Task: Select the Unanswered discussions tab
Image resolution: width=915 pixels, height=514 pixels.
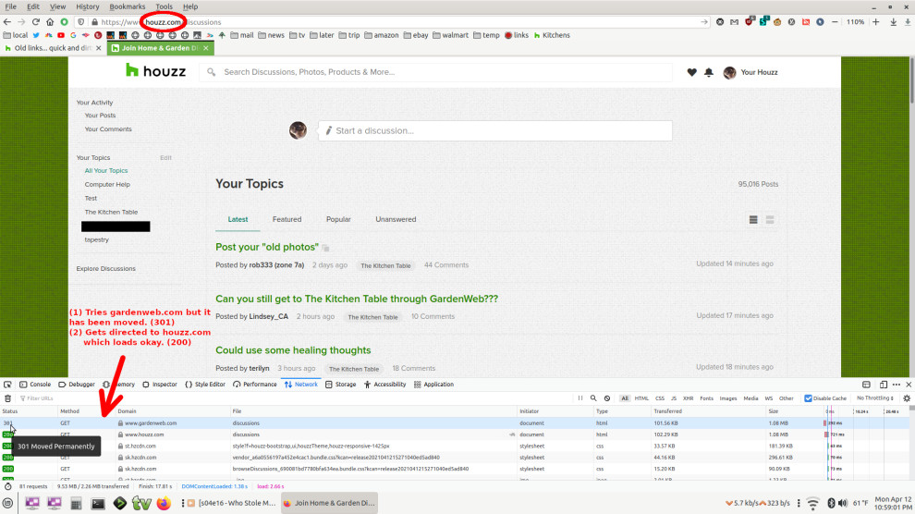Action: (396, 219)
